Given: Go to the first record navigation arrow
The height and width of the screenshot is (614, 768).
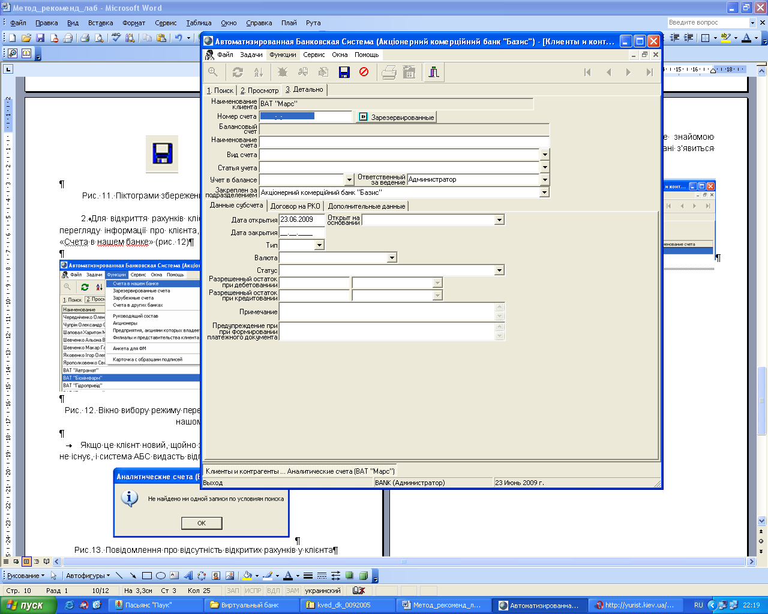Looking at the screenshot, I should 587,72.
